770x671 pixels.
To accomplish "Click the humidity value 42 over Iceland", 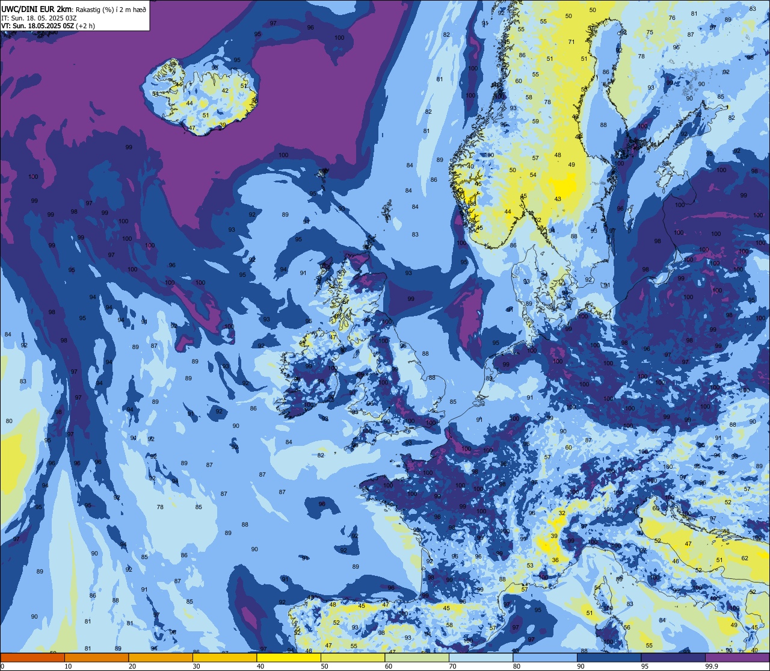I will [225, 91].
